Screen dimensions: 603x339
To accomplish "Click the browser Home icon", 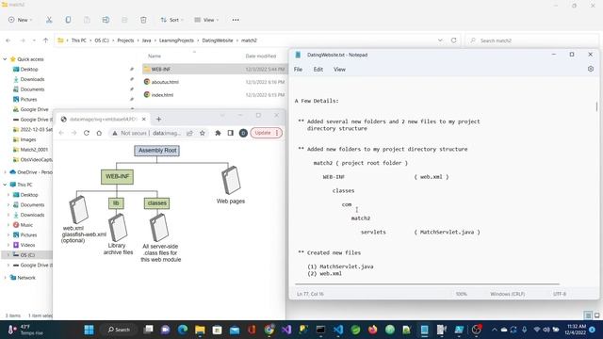I will coord(99,133).
